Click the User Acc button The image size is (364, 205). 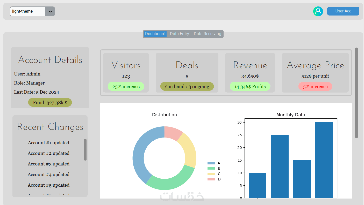pyautogui.click(x=343, y=11)
